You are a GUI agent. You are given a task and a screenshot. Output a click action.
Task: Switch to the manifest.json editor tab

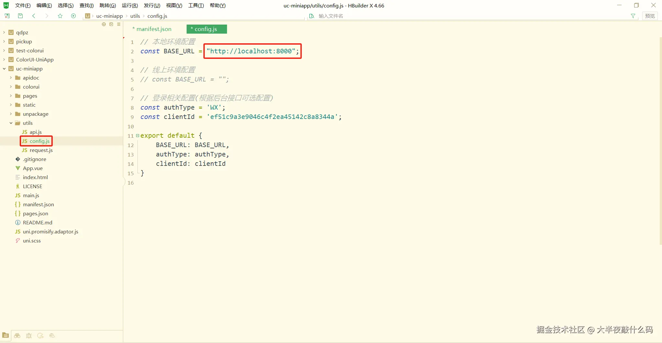(x=152, y=29)
